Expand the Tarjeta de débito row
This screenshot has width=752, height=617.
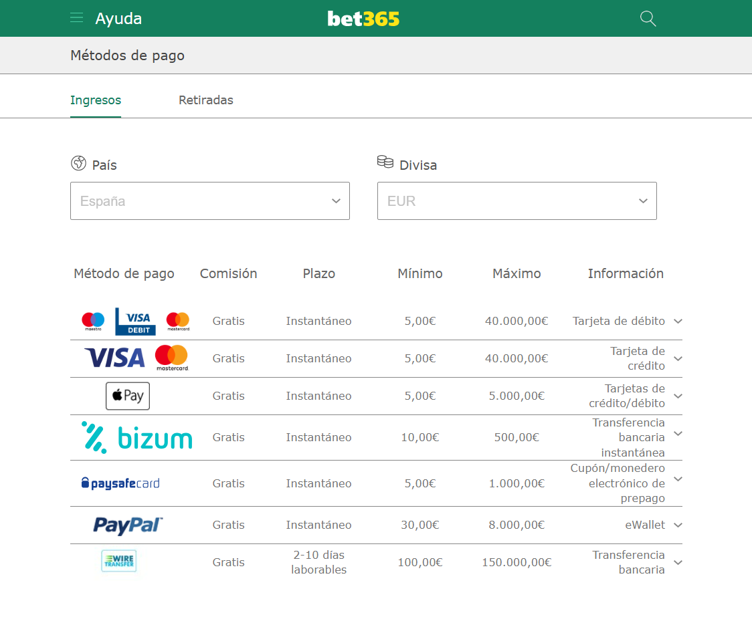tap(678, 321)
